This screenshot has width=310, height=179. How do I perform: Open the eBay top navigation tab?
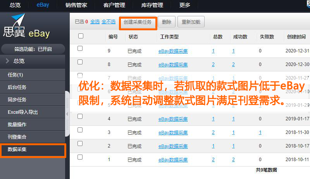tap(43, 5)
